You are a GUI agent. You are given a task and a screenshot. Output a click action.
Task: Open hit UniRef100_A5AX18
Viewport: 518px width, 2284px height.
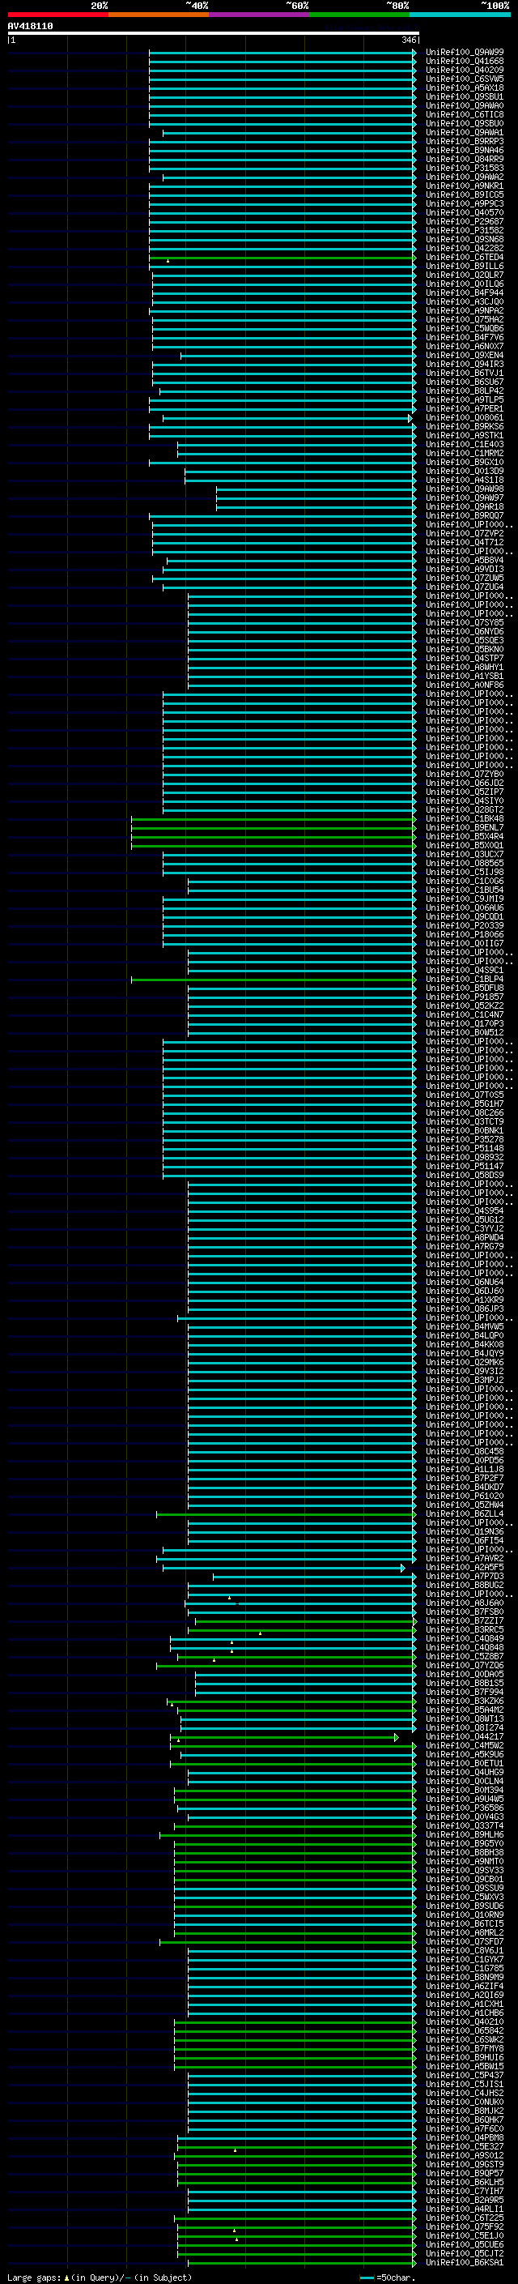(464, 88)
